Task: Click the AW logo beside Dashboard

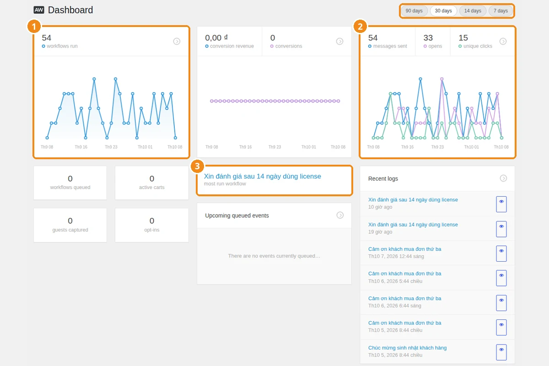Action: point(39,10)
